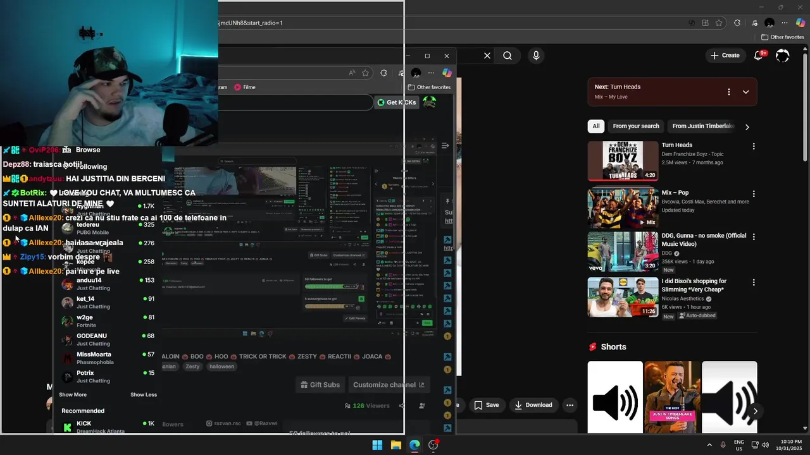The width and height of the screenshot is (810, 455).
Task: Open more options for DDG no smoke video
Action: pyautogui.click(x=754, y=237)
